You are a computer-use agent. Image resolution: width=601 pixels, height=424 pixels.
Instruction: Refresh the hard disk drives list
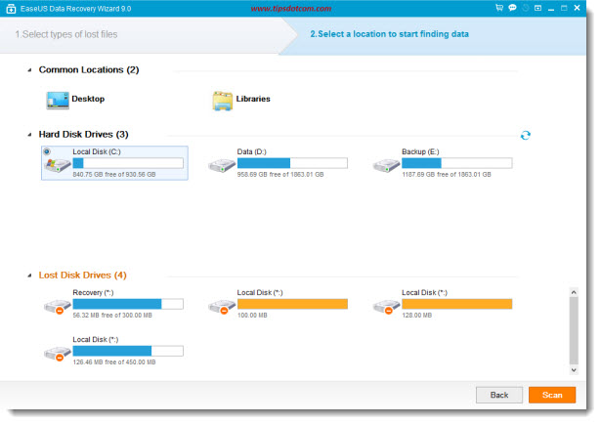click(526, 135)
